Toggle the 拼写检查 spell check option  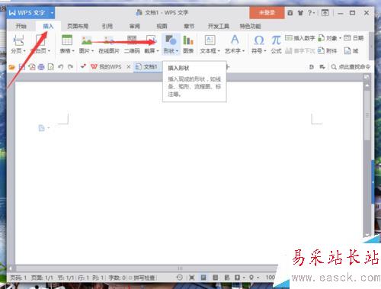pos(142,278)
